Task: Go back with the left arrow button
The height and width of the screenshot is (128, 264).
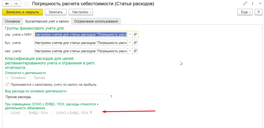Action: (x=7, y=4)
